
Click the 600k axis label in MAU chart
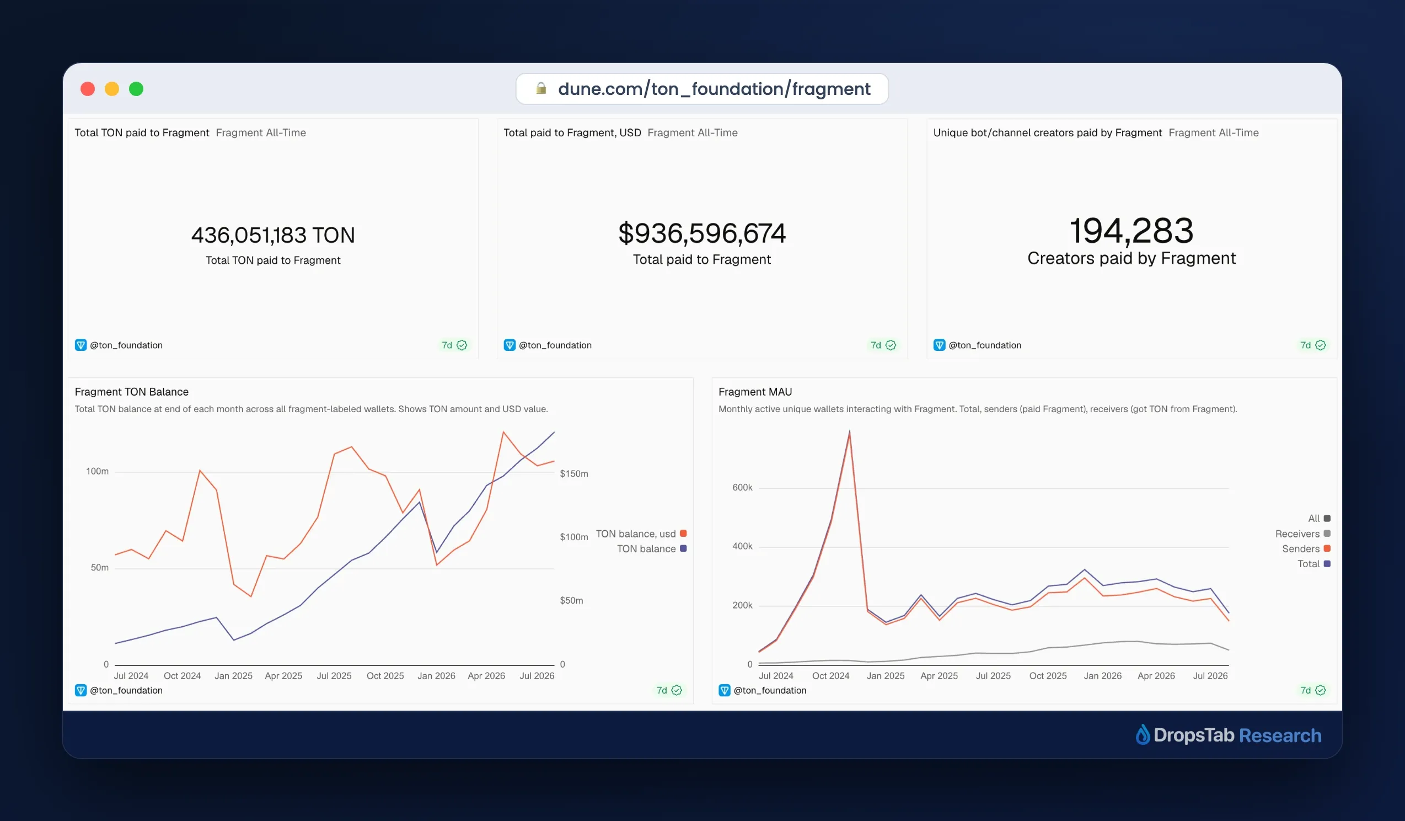tap(742, 488)
